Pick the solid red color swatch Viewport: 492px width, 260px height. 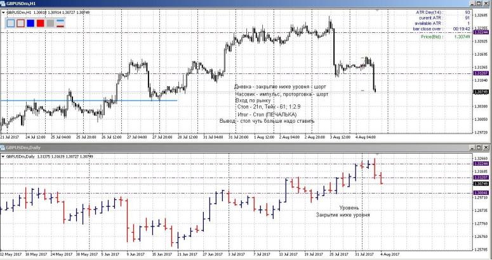coord(41,23)
